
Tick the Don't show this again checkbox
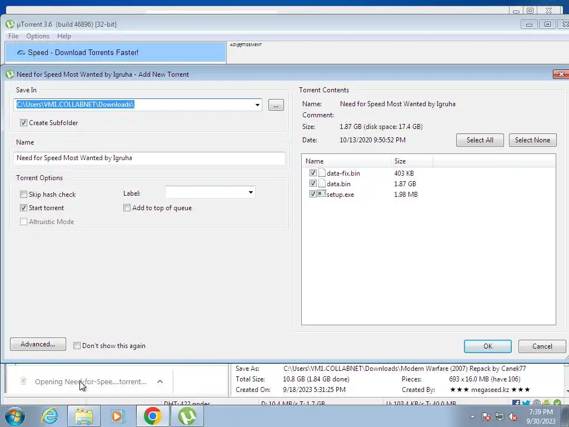click(77, 346)
